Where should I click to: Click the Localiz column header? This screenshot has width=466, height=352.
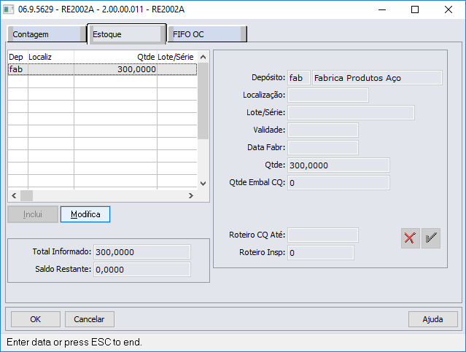(x=51, y=57)
